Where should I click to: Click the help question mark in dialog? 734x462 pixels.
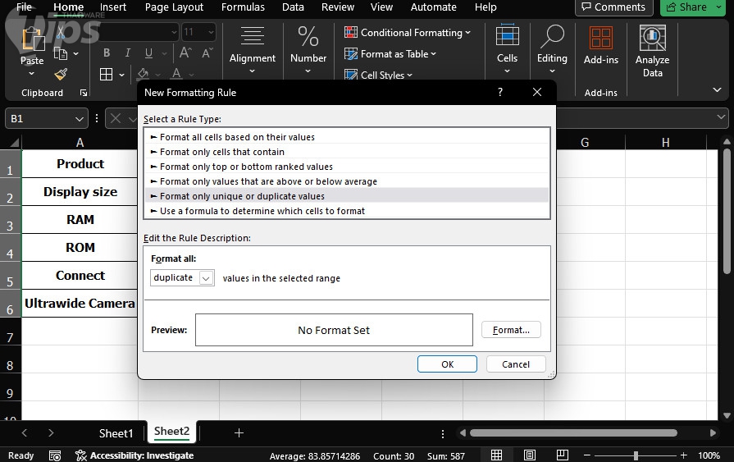pos(500,93)
